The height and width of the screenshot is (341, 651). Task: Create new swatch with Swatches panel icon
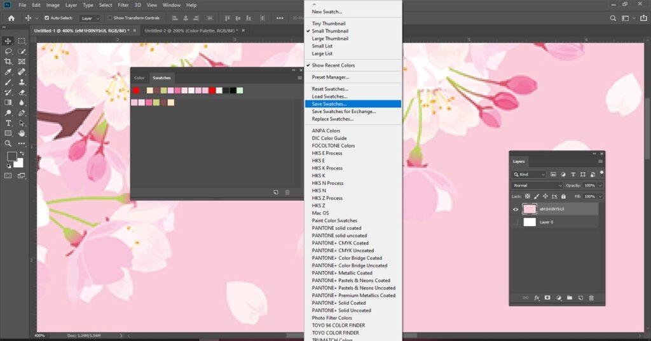[276, 192]
